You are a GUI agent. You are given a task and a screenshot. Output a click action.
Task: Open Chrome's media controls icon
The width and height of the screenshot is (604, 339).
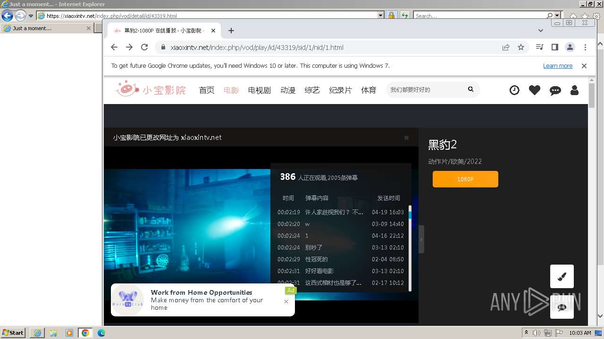(540, 47)
